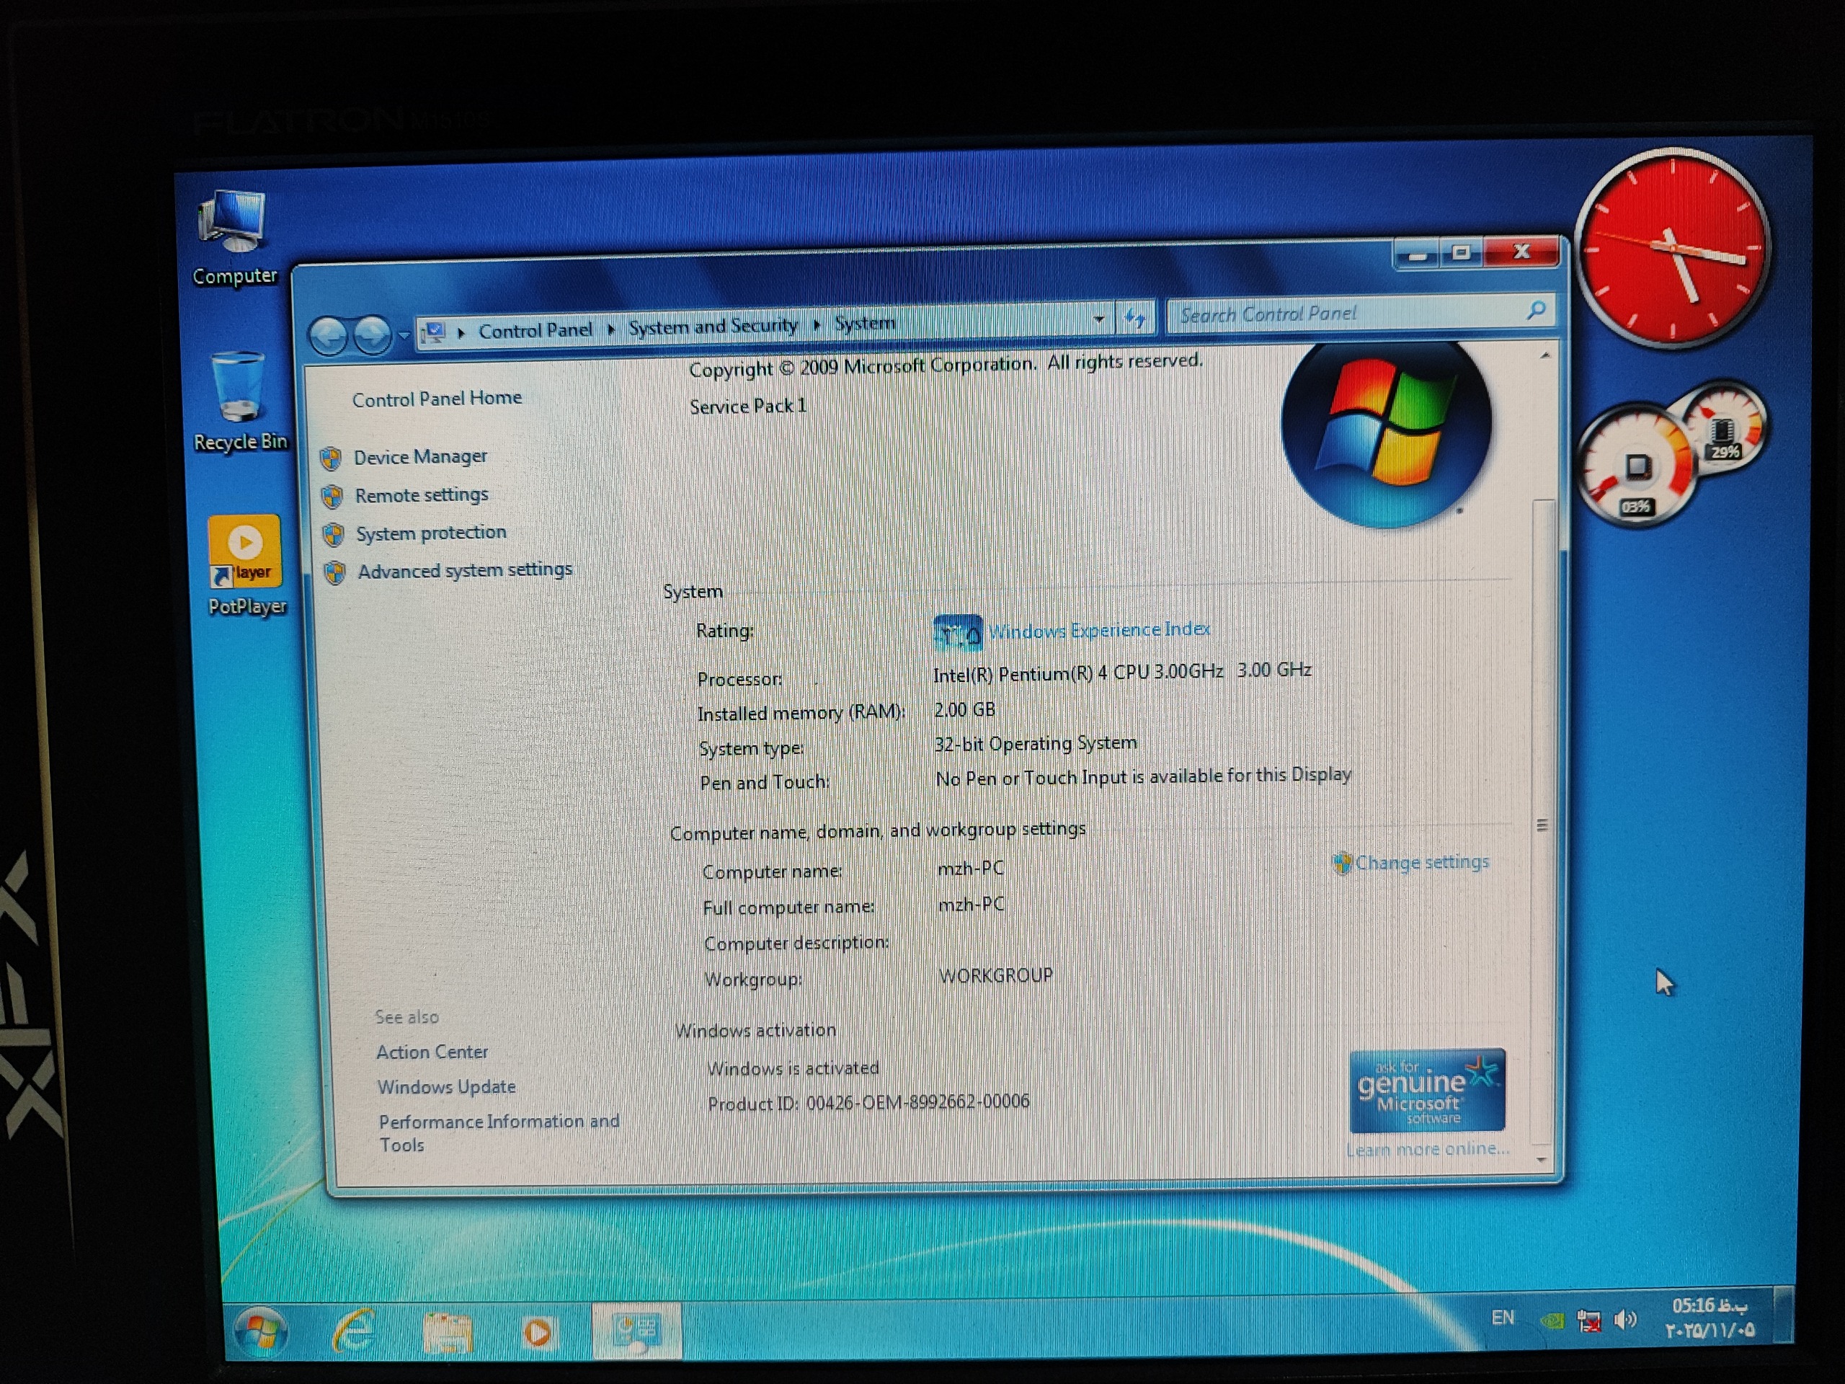This screenshot has height=1384, width=1845.
Task: Click shield icon beside Device Manager
Action: tap(331, 459)
